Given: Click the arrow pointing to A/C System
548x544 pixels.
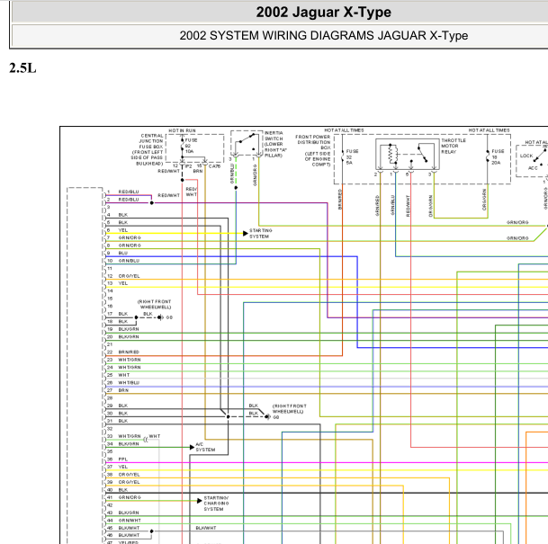Looking at the screenshot, I should [x=192, y=447].
